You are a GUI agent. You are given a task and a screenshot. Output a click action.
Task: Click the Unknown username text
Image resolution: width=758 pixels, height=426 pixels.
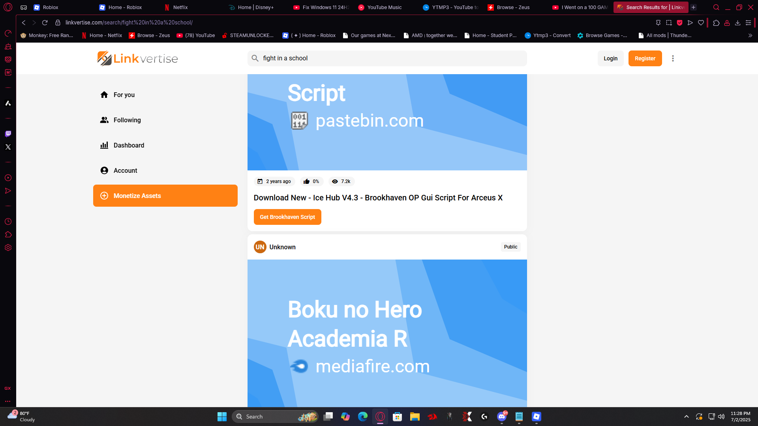pyautogui.click(x=283, y=247)
